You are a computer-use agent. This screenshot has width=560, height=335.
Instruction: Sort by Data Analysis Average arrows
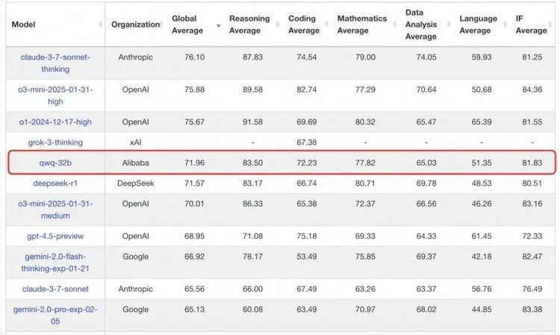tap(449, 25)
